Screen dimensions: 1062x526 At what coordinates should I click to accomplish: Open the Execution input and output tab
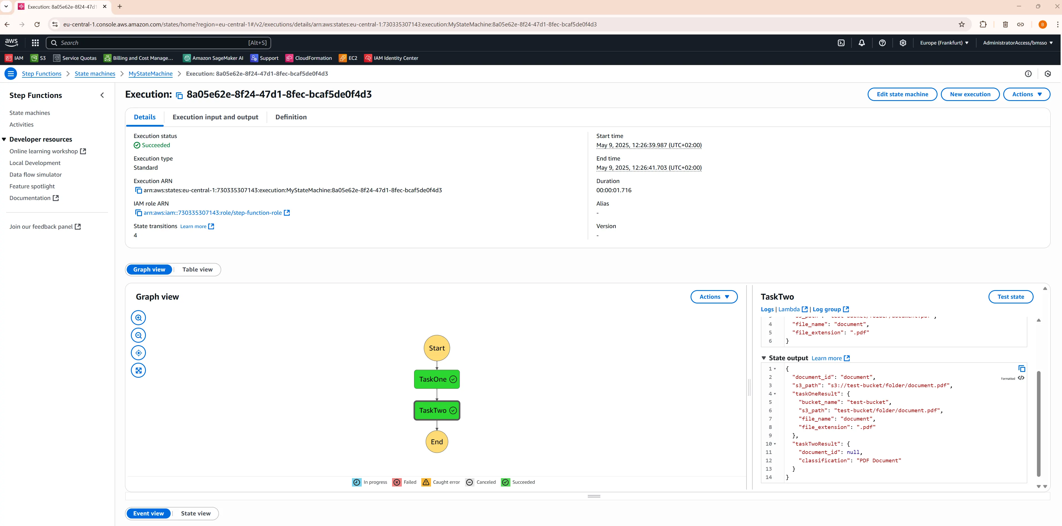click(x=215, y=117)
